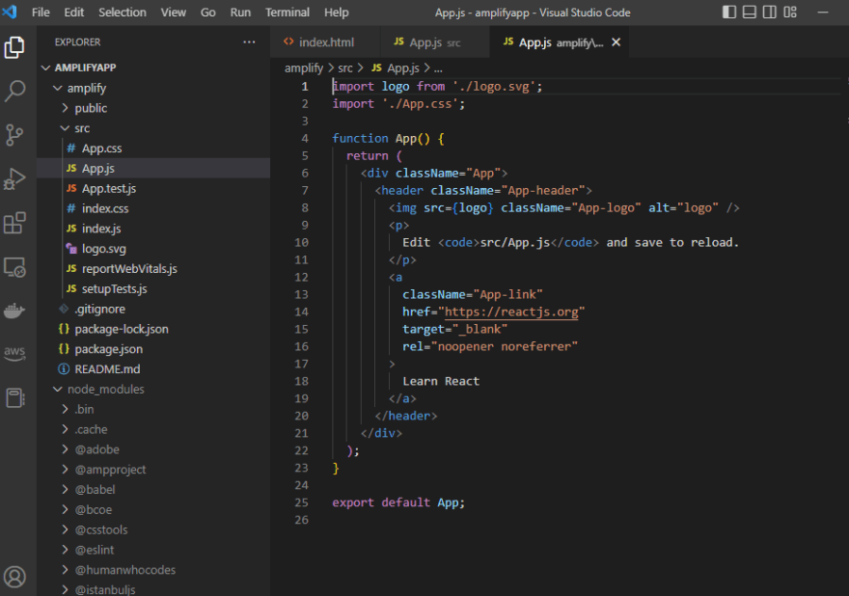Open the Go menu

(208, 12)
